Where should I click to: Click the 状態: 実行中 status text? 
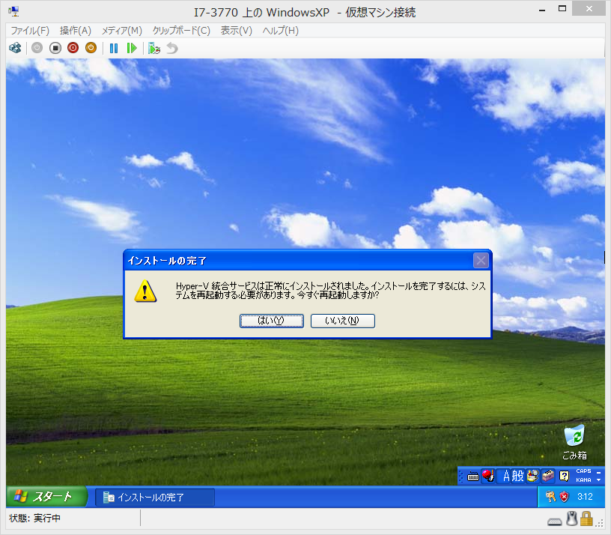pos(34,519)
